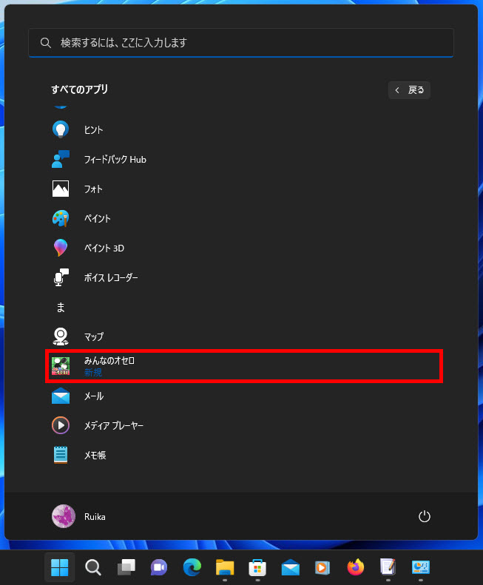Viewport: 483px width, 585px height.
Task: Click the 戻る back button
Action: pyautogui.click(x=409, y=90)
